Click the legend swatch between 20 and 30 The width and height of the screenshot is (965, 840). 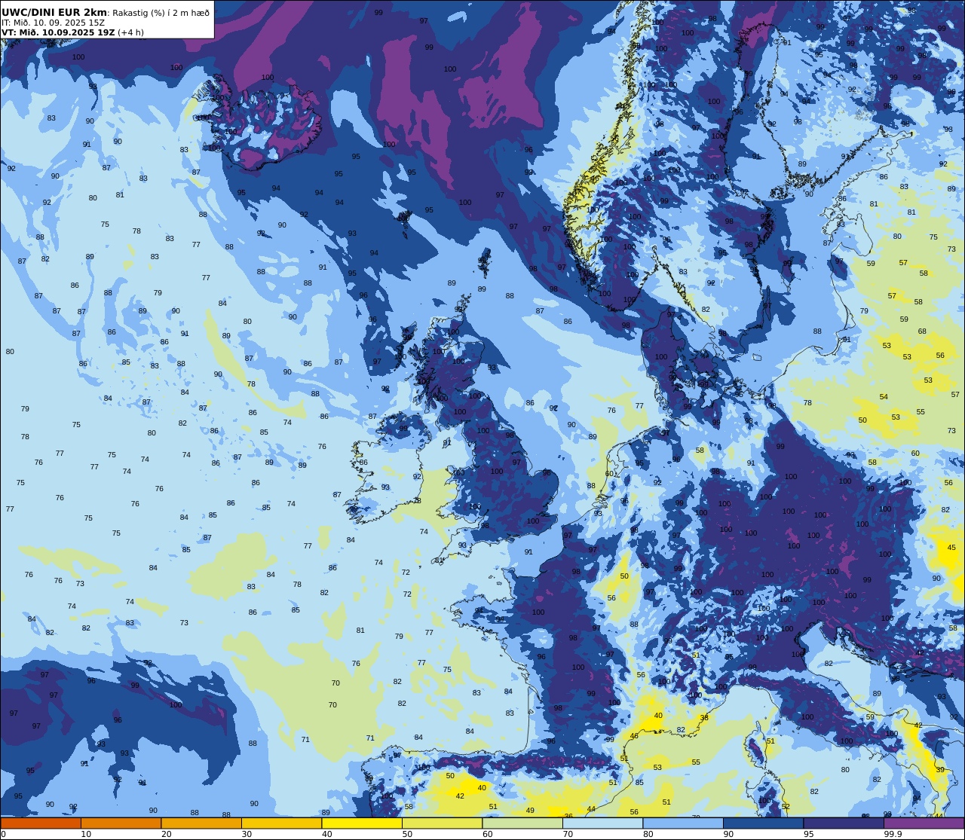coord(201,823)
